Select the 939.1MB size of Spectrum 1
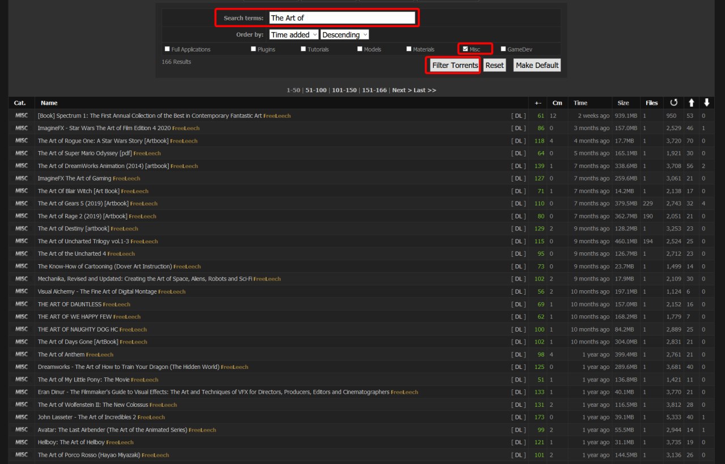This screenshot has width=725, height=464. pyautogui.click(x=626, y=116)
